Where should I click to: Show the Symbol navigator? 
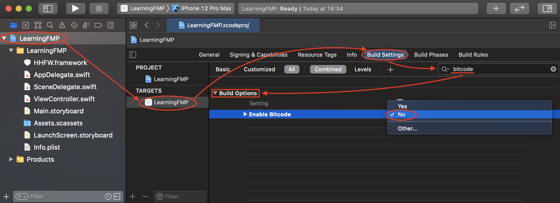[38, 25]
